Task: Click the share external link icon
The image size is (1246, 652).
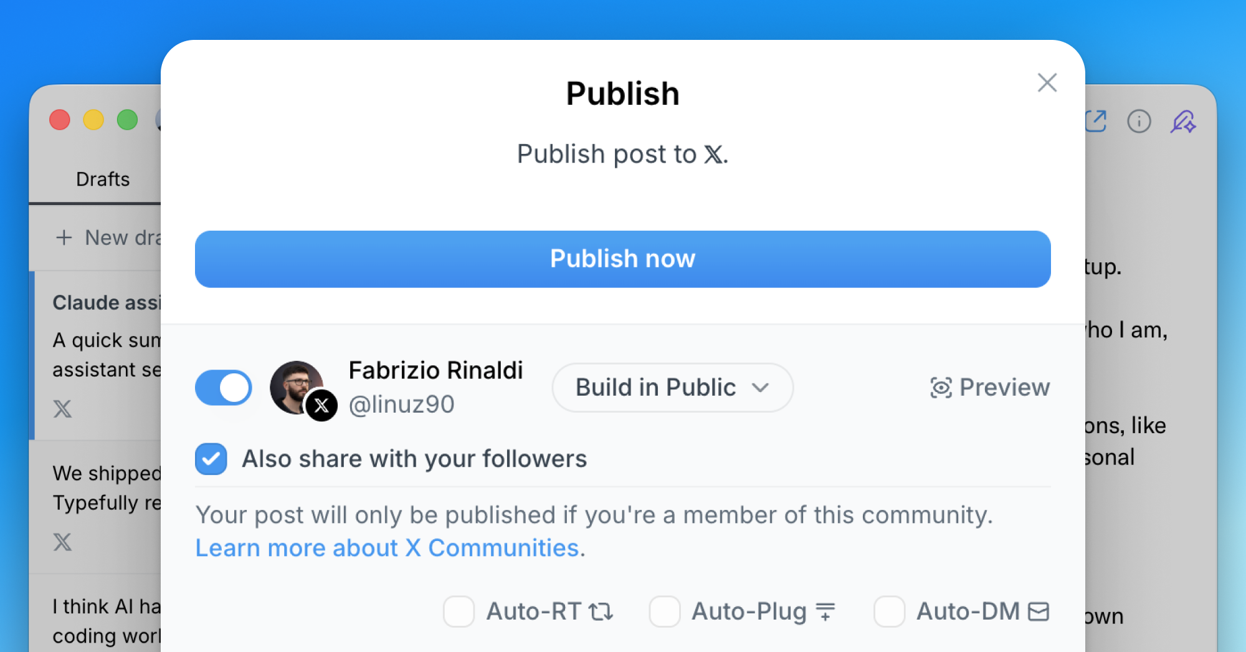Action: [x=1095, y=121]
